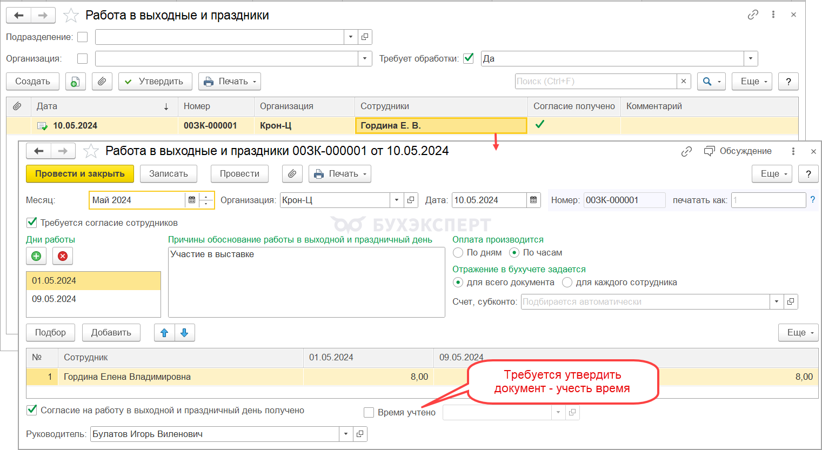Select the 09.05.2024 work day entry
Screen dimensions: 822x450
tap(54, 299)
